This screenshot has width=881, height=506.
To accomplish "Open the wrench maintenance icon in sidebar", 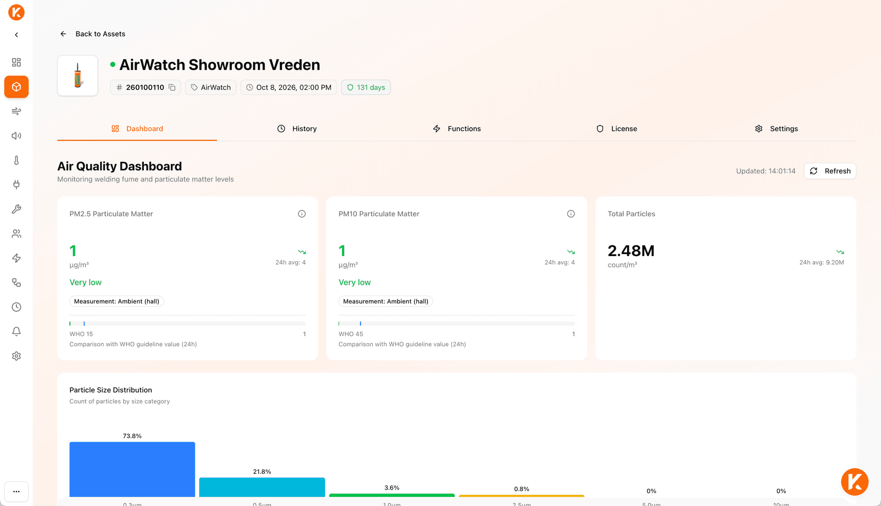I will tap(16, 209).
